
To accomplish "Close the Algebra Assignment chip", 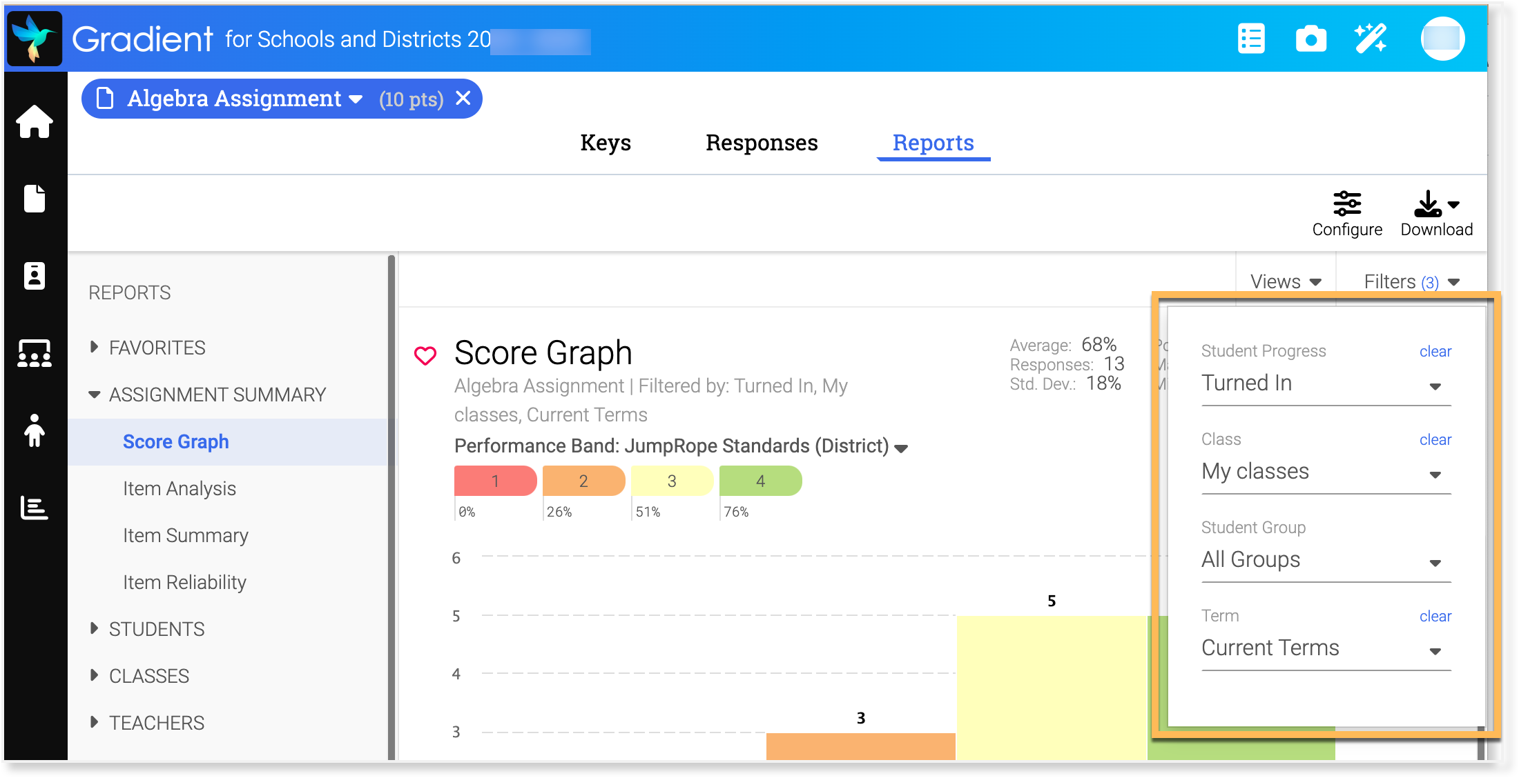I will (x=463, y=99).
